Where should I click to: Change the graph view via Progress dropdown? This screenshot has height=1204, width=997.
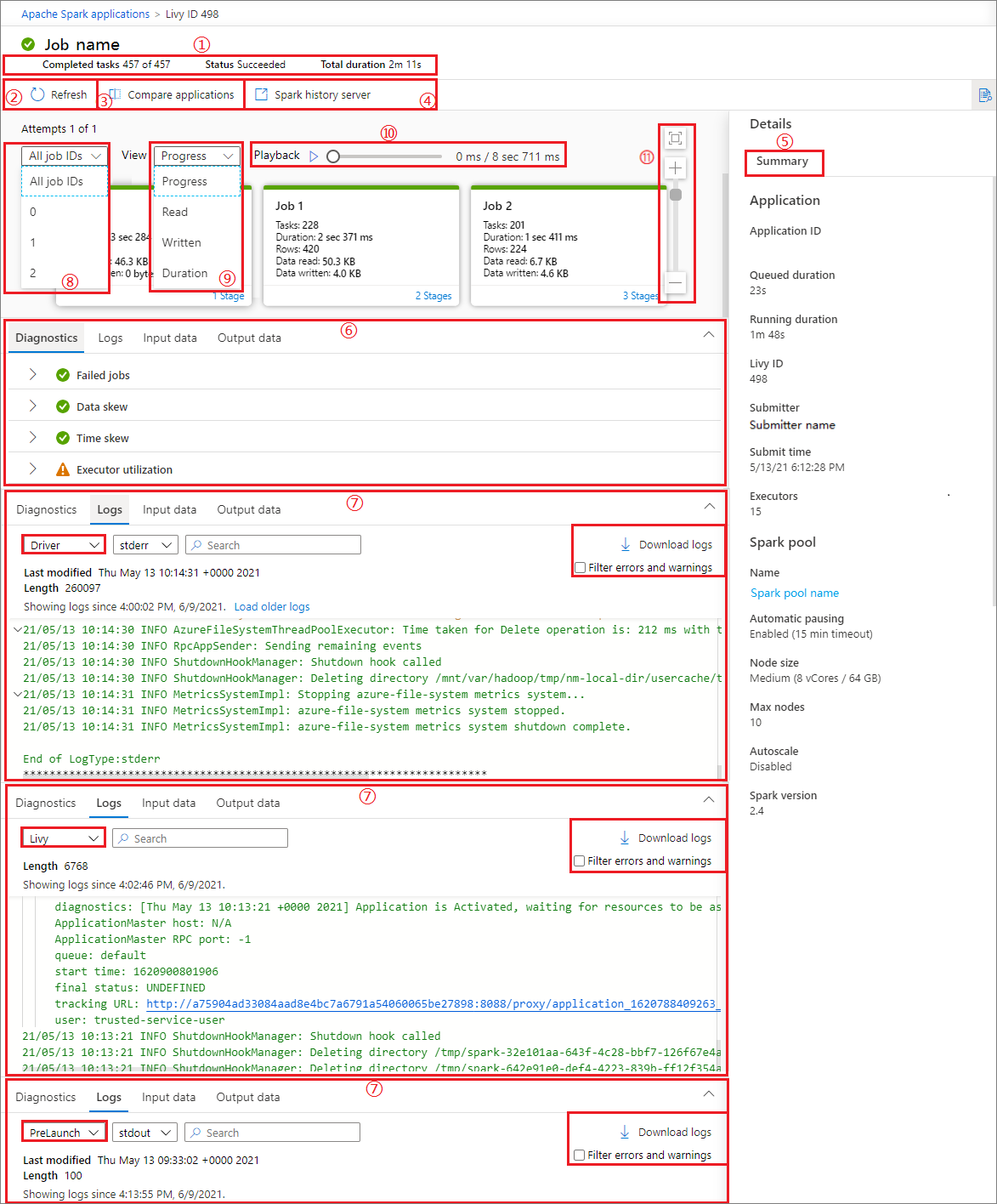click(196, 156)
